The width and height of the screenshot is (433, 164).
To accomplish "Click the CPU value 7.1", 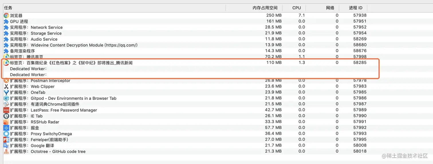I will click(302, 15).
